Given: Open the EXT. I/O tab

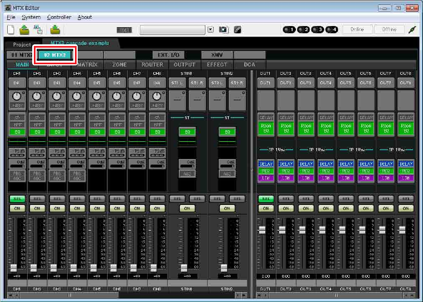Looking at the screenshot, I should 169,55.
